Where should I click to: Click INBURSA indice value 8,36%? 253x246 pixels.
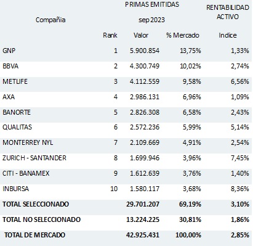tap(240, 189)
